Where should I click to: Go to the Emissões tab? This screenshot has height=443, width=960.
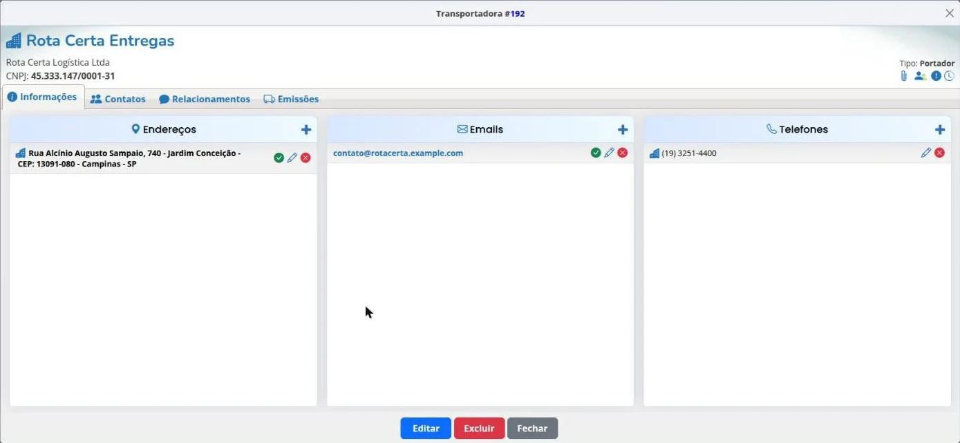291,99
